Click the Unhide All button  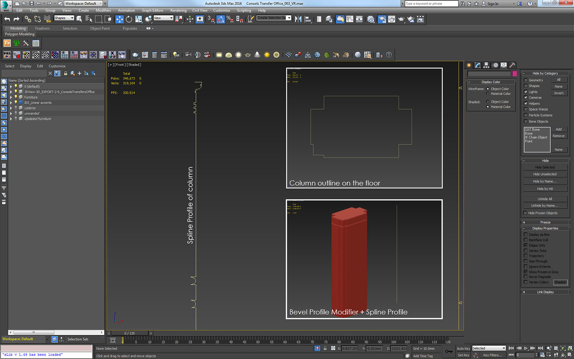click(x=545, y=199)
